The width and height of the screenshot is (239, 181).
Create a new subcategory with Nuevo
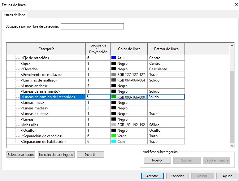[157, 160]
